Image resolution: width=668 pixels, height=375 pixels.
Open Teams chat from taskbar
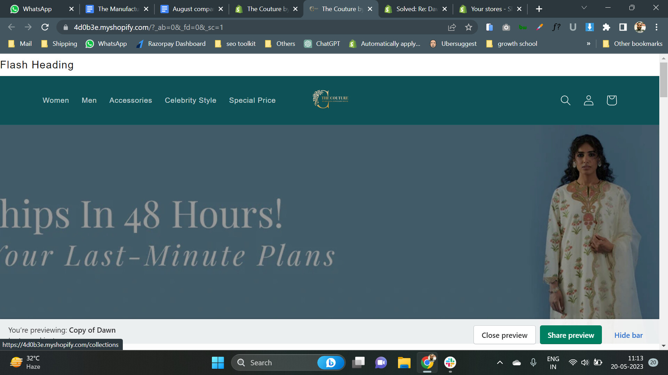(381, 362)
